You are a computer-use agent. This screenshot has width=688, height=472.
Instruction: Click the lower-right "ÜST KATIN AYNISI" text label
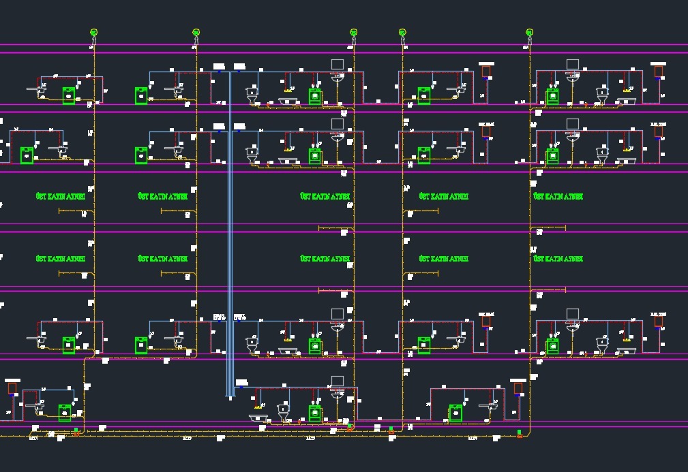click(x=558, y=259)
